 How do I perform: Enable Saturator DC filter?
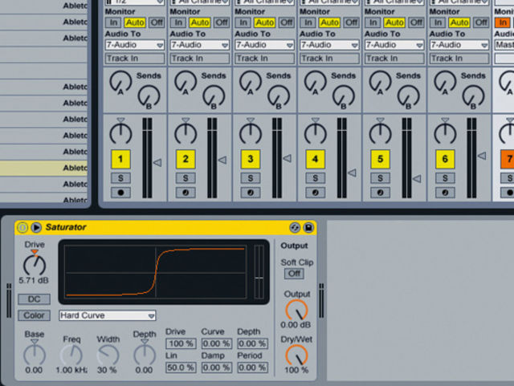coord(34,299)
